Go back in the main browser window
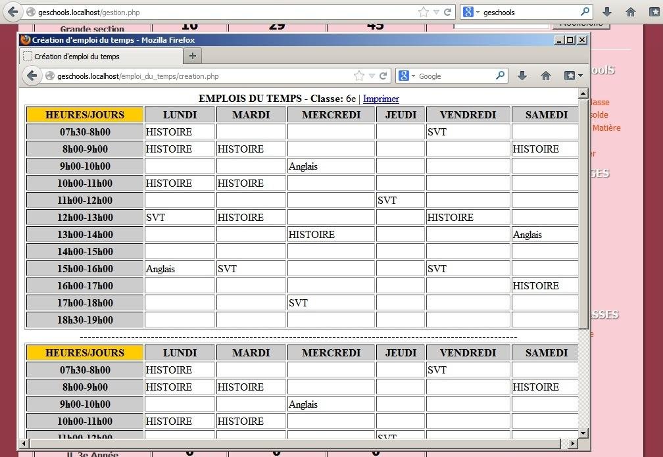Viewport: 663px width, 457px height. 12,12
